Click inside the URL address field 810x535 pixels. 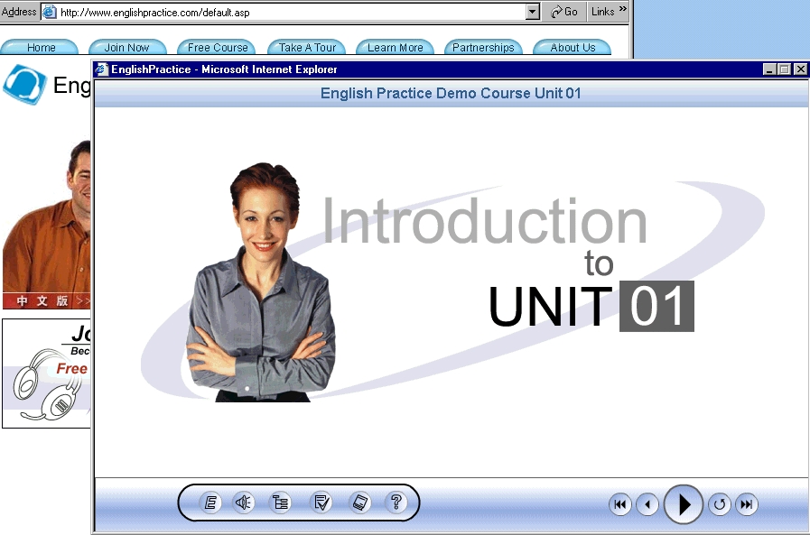coord(289,12)
